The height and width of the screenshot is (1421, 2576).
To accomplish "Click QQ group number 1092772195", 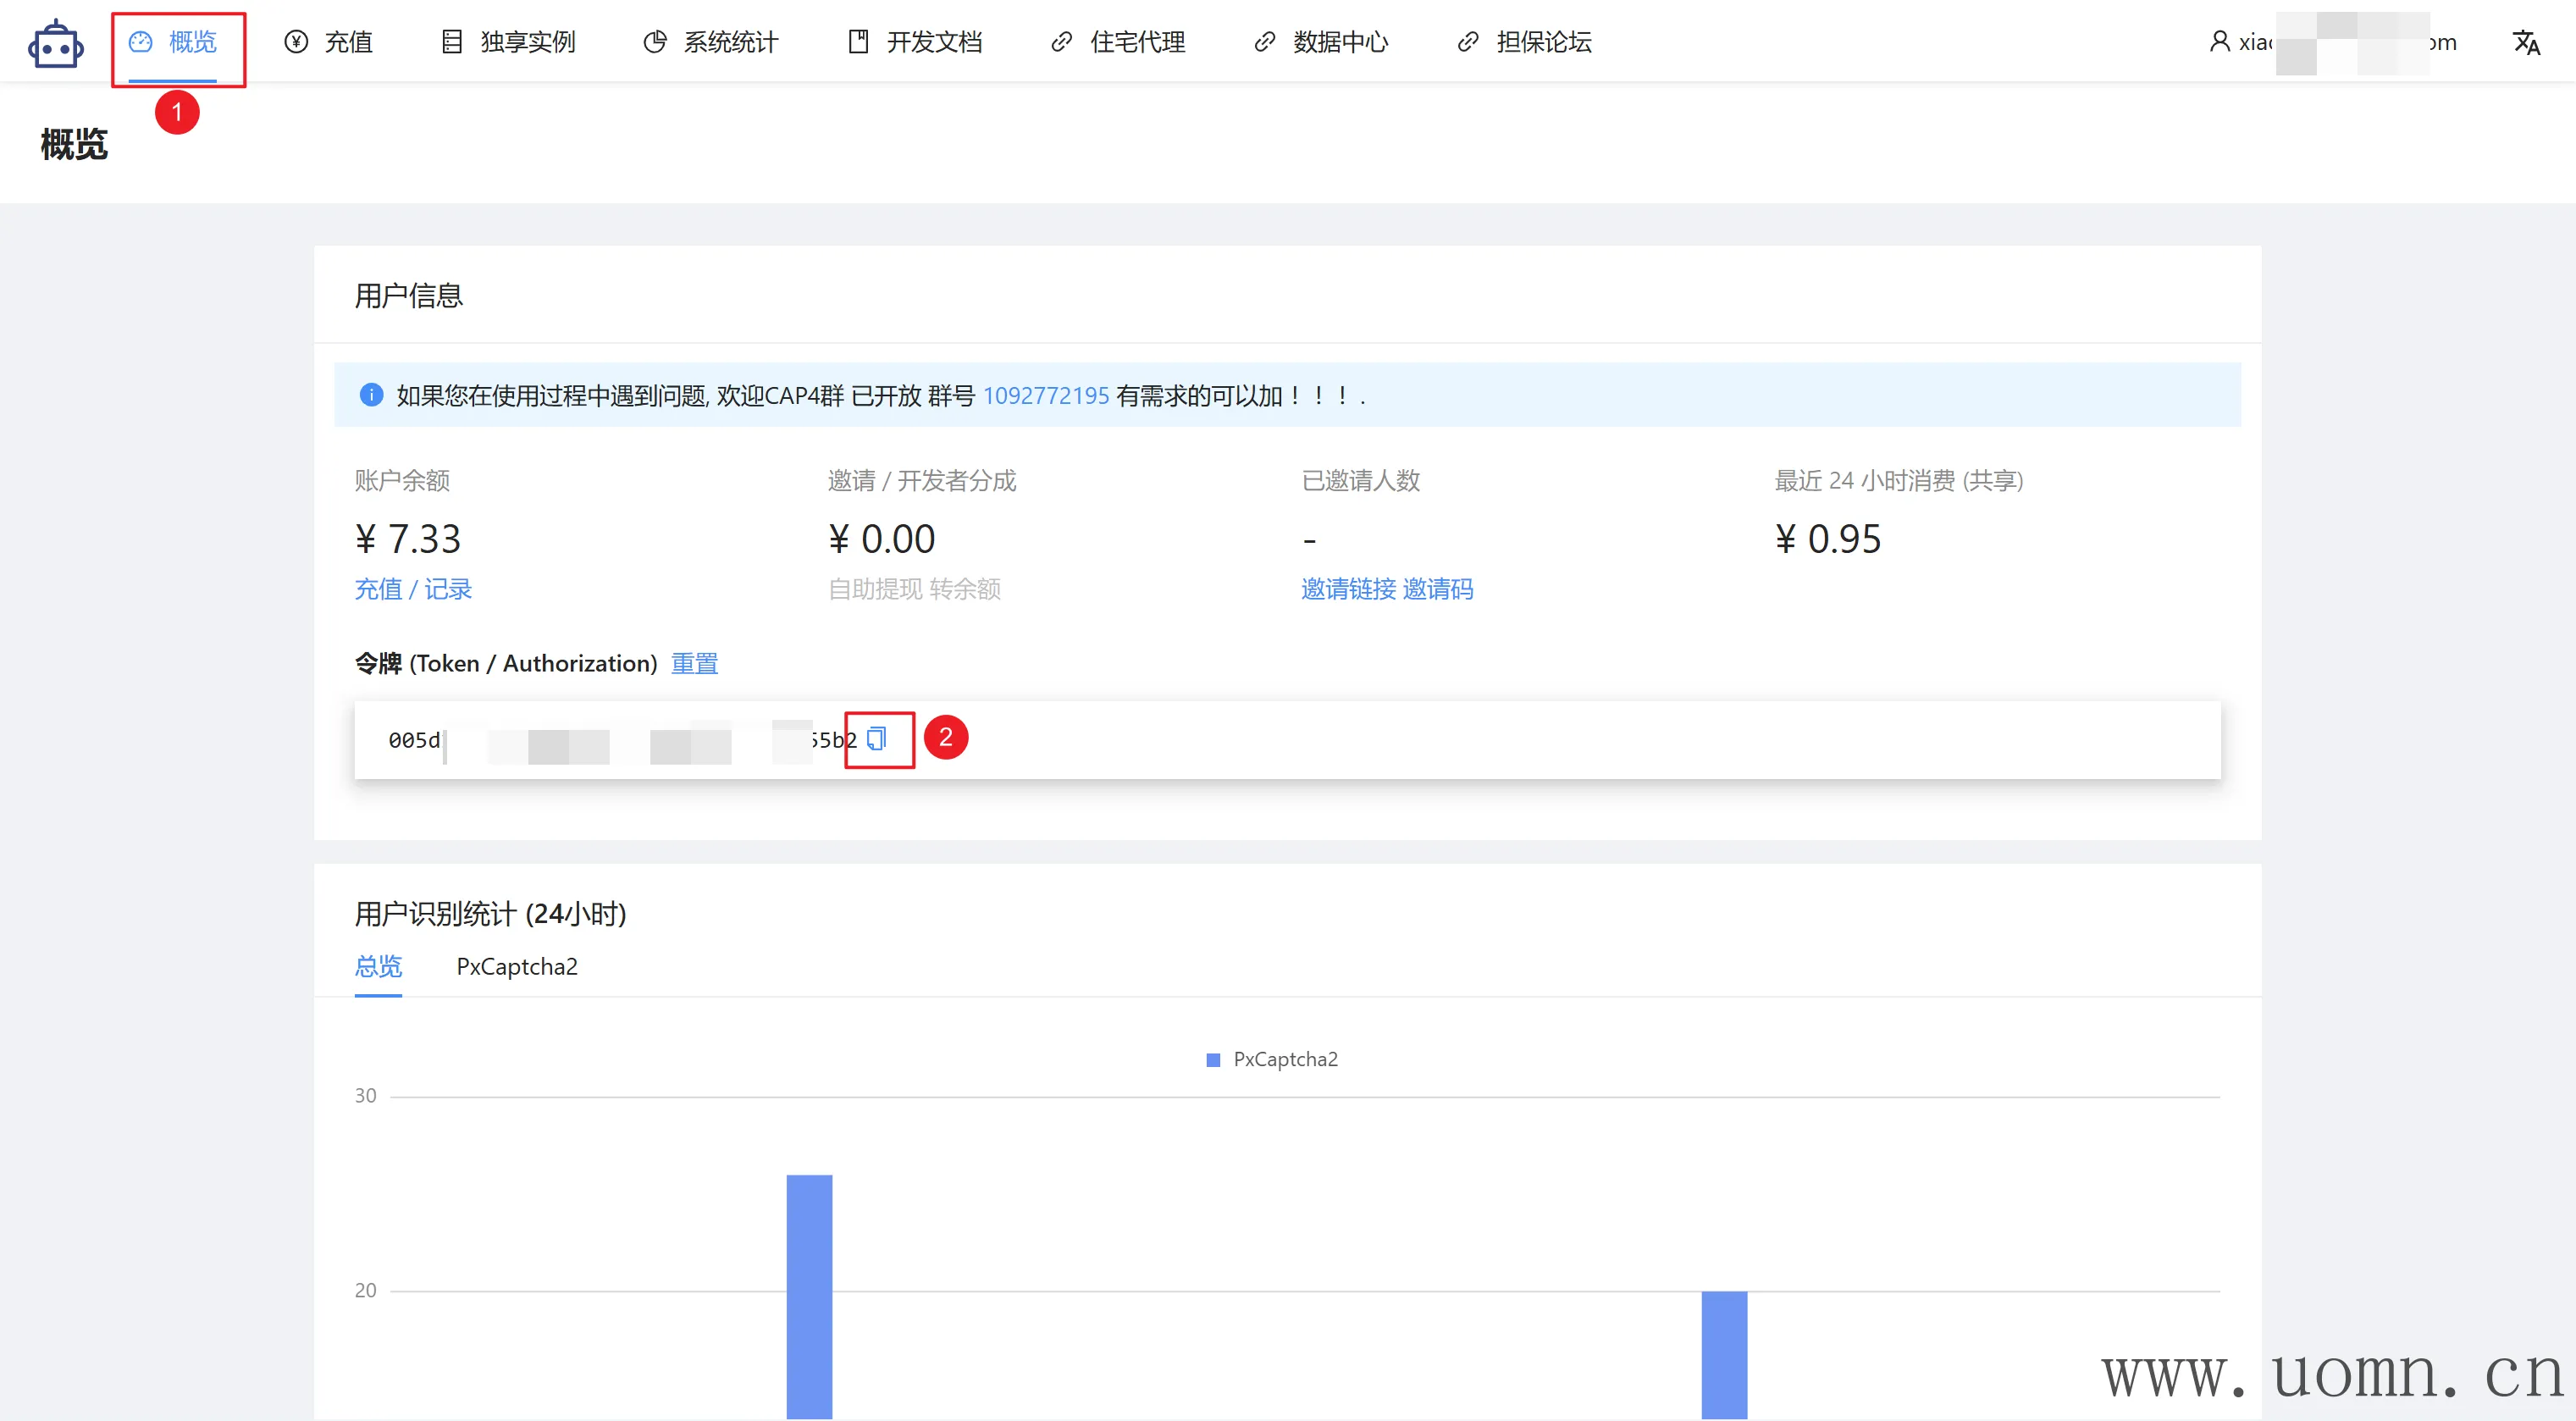I will [1046, 395].
